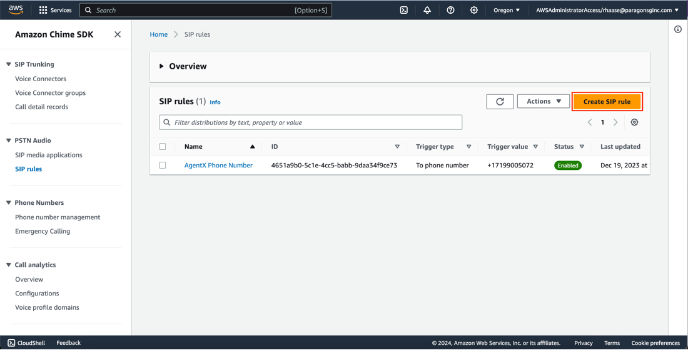Select SIP rules in sidebar
The image size is (688, 351).
click(x=29, y=169)
